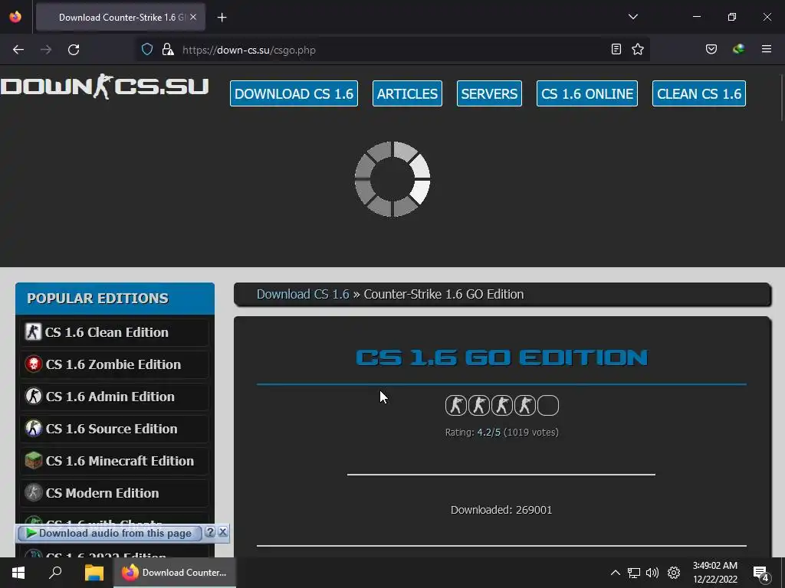Screen dimensions: 785x588
Task: Open the CLEAN CS 1.6 menu item
Action: (x=699, y=93)
